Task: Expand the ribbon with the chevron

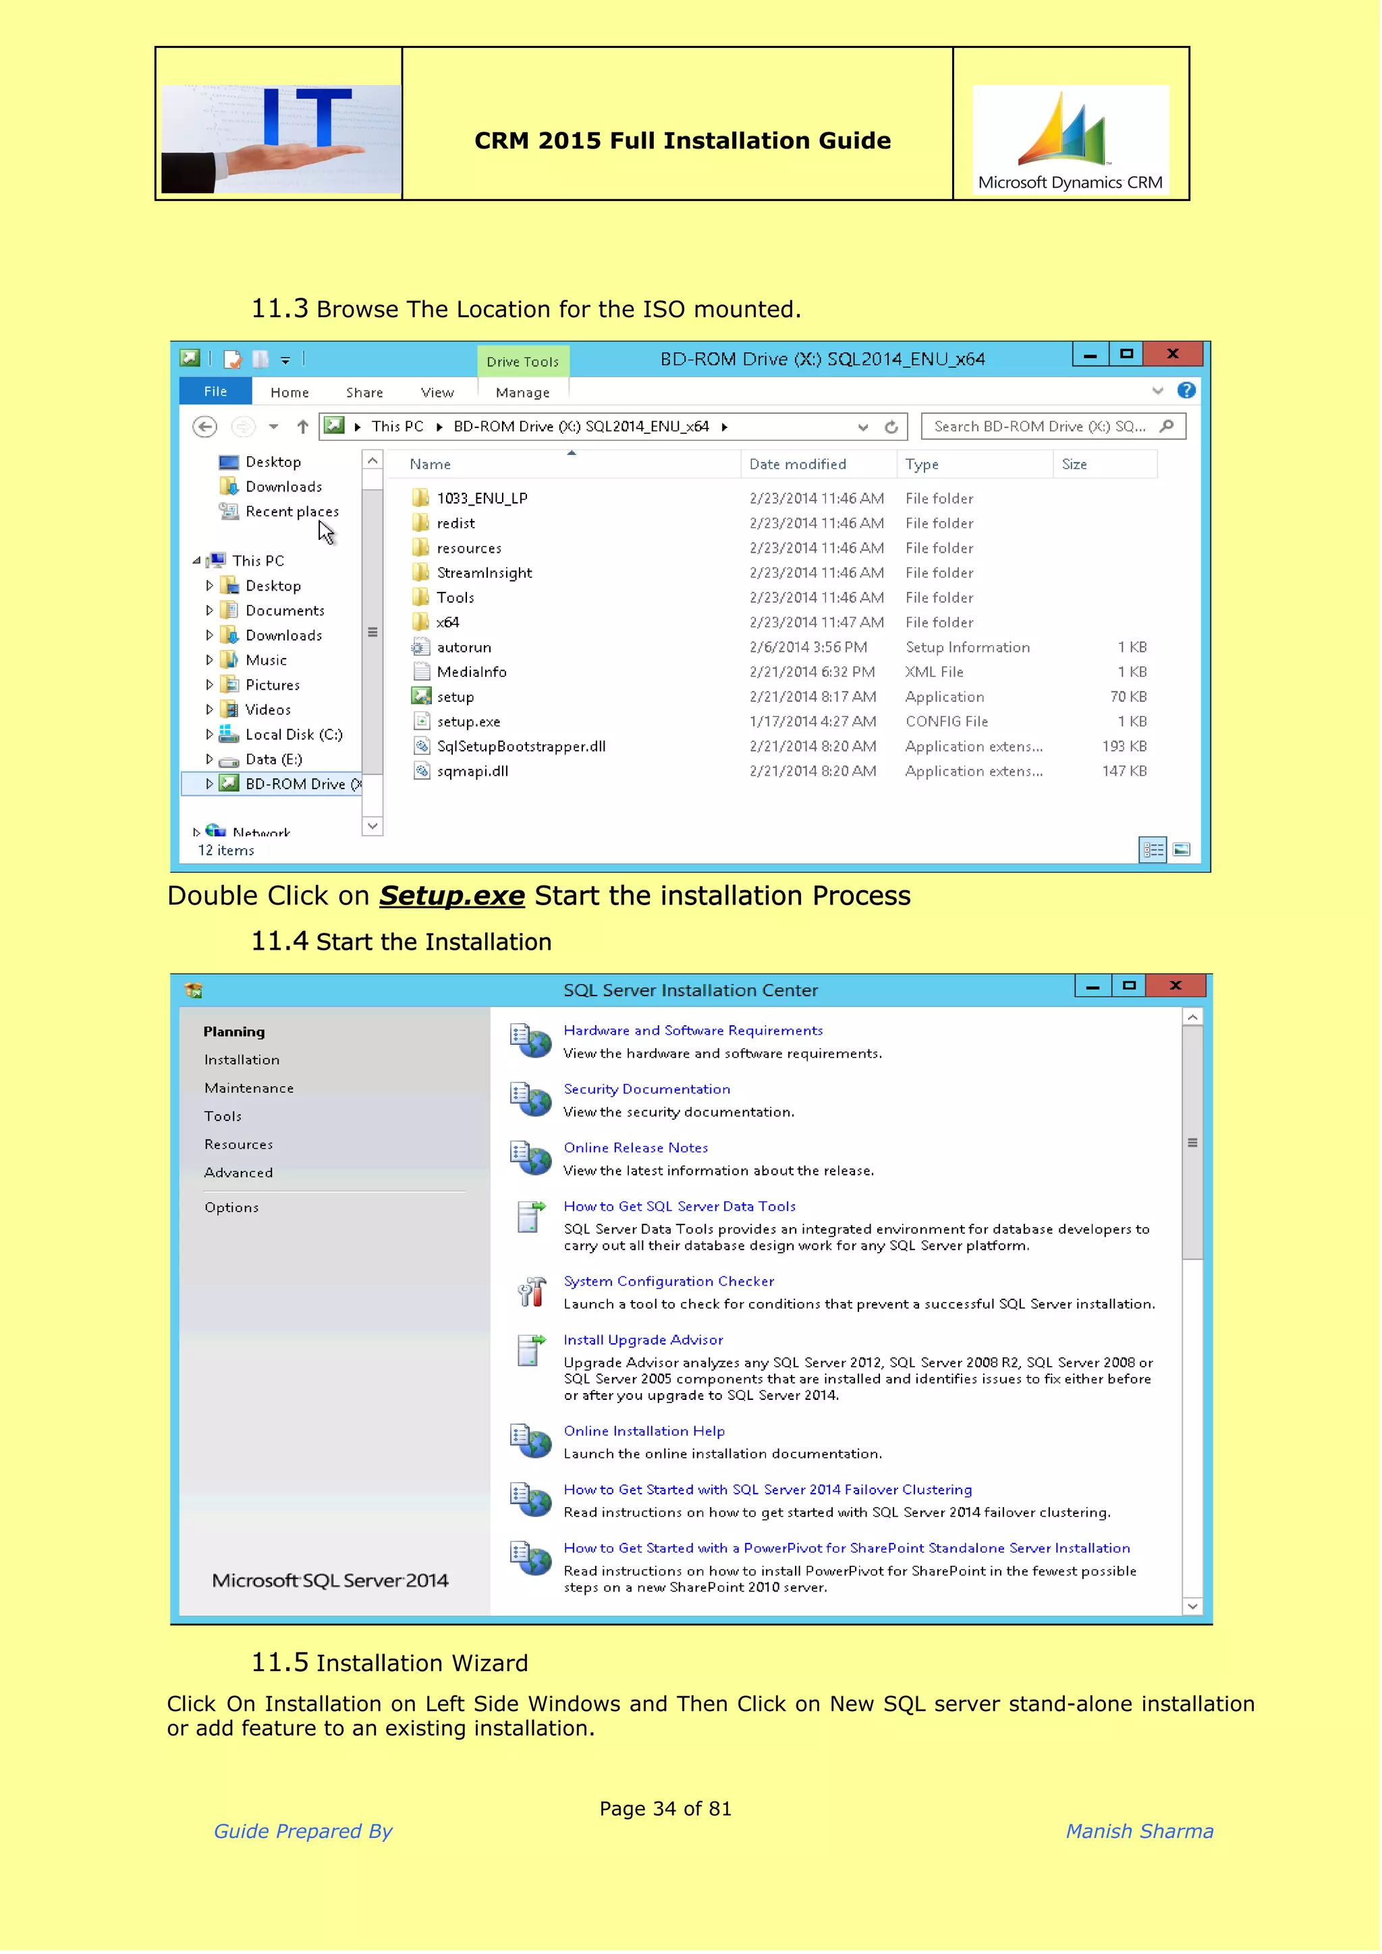Action: click(1157, 391)
